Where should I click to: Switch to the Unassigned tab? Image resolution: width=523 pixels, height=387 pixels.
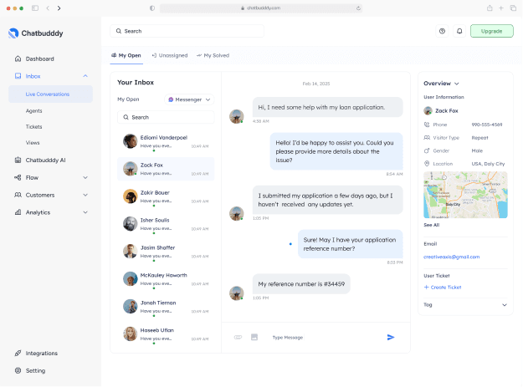pos(170,55)
